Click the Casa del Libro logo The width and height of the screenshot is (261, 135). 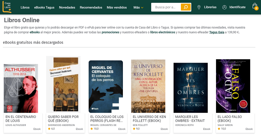click(7, 7)
